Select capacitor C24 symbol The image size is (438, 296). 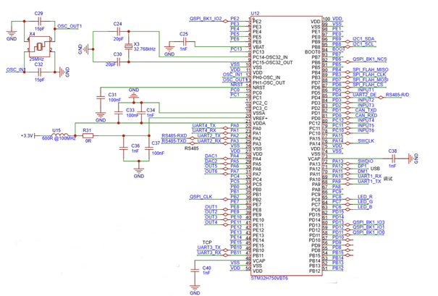pos(119,31)
